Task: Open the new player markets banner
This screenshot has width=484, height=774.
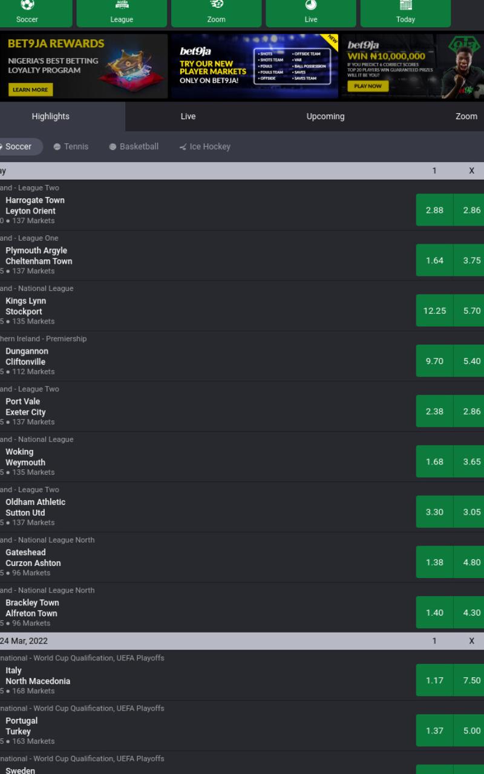Action: pos(255,66)
